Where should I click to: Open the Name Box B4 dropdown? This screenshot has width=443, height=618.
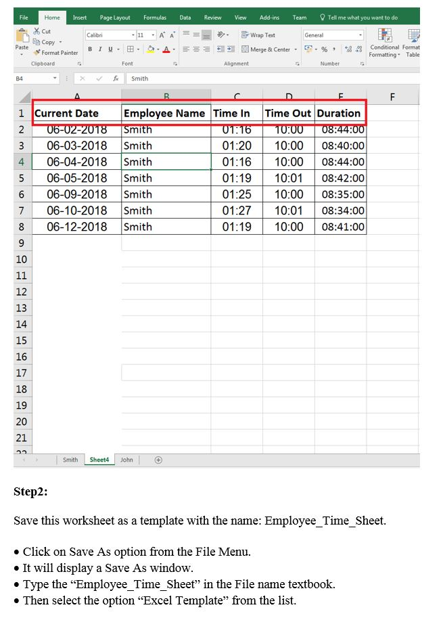pyautogui.click(x=55, y=79)
